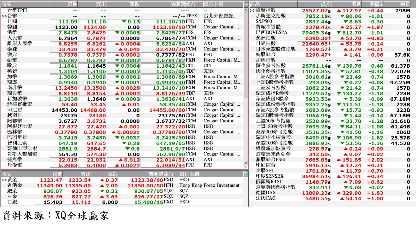Select the 南非幣 currency row
416x225 pixels.
(122, 88)
